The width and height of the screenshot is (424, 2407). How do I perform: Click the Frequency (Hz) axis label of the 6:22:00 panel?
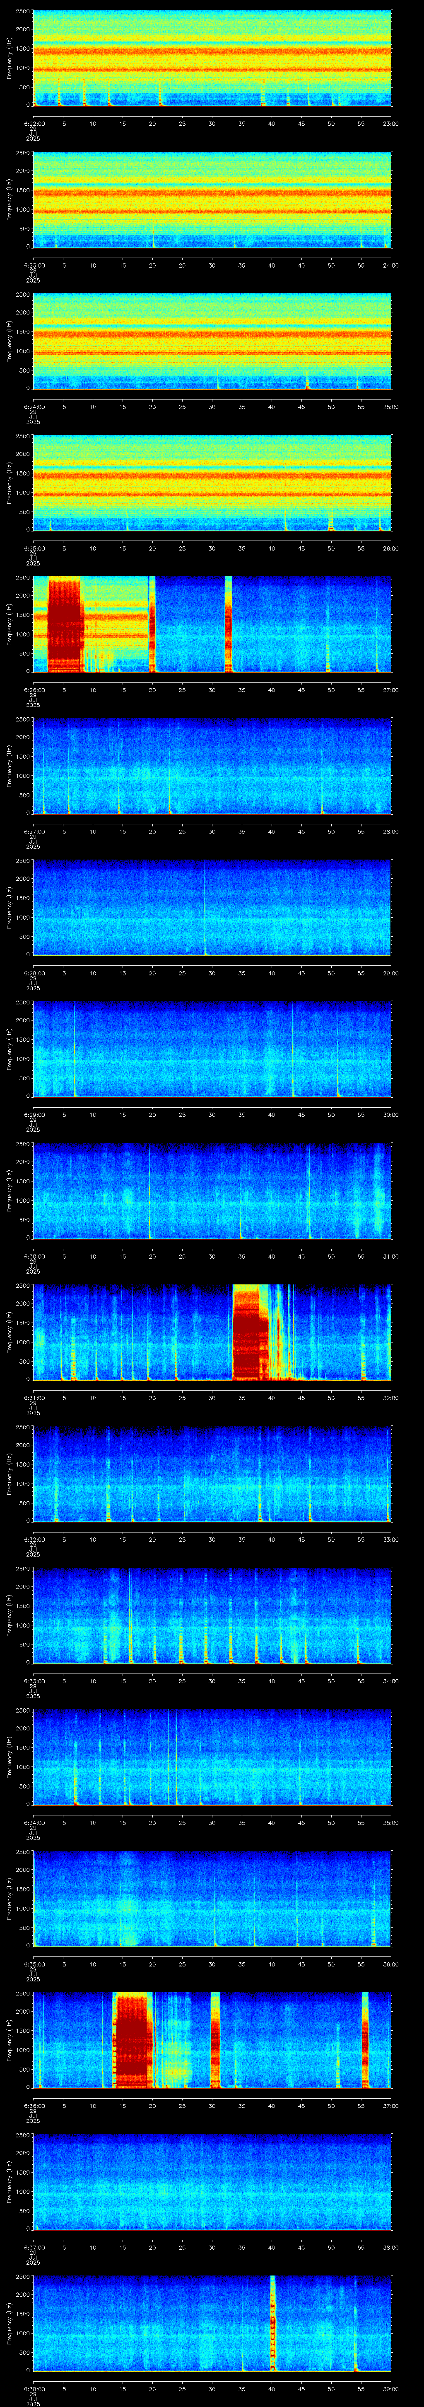[x=10, y=58]
